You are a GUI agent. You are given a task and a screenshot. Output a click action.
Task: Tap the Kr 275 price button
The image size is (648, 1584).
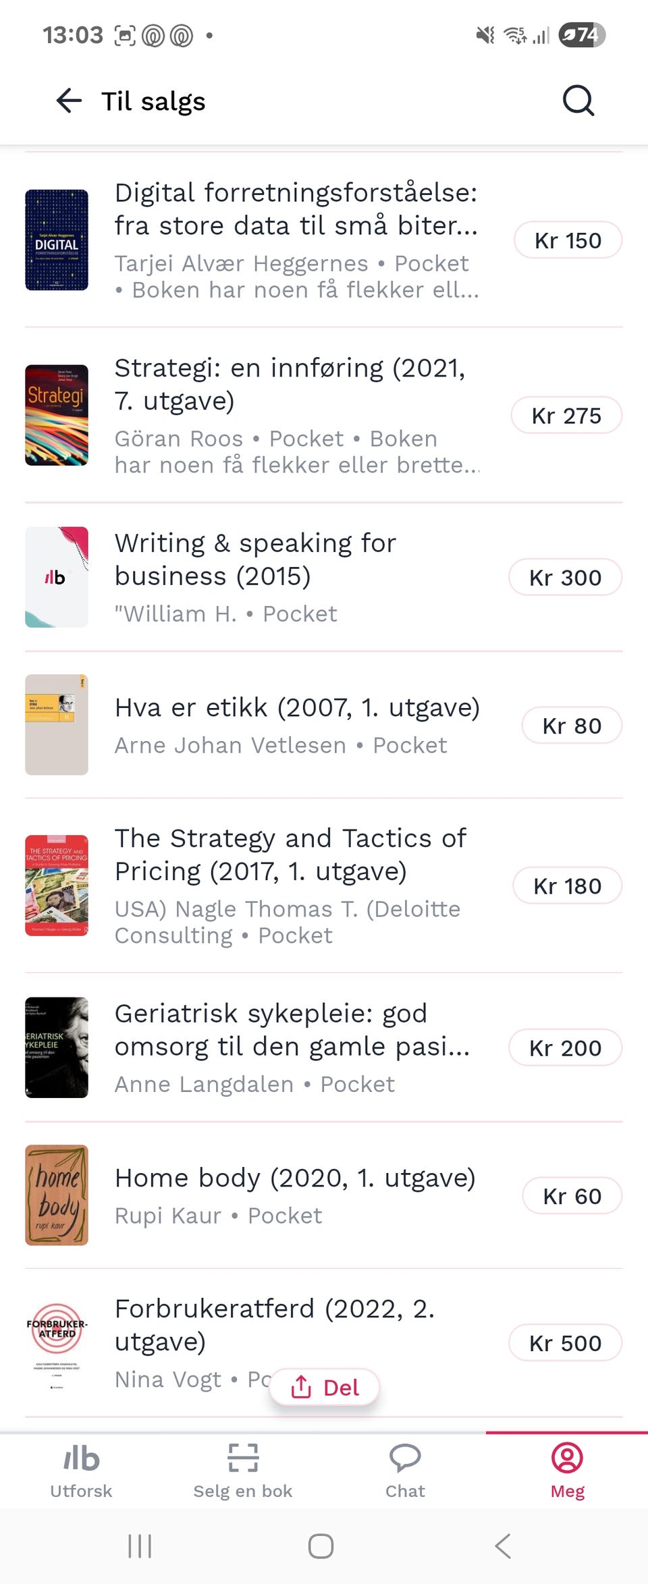566,416
